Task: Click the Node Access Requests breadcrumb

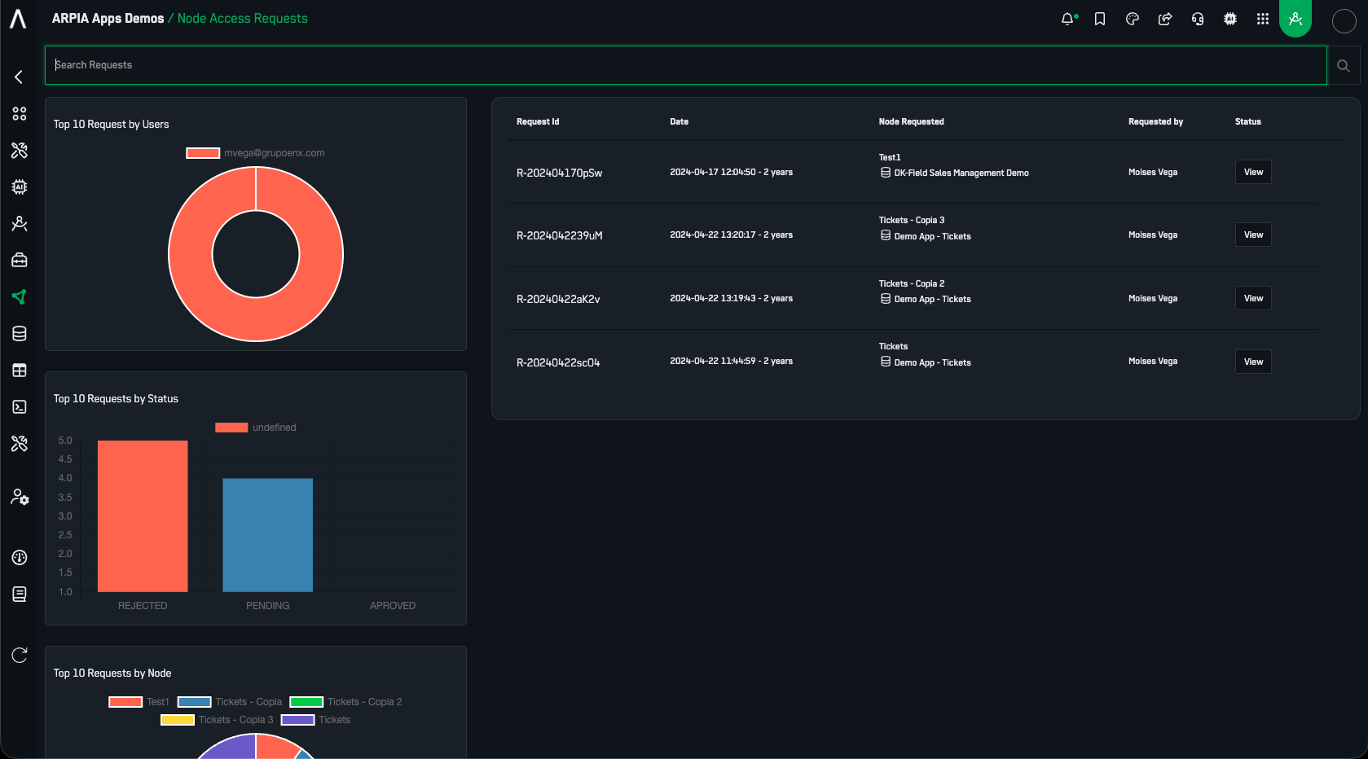Action: [243, 19]
